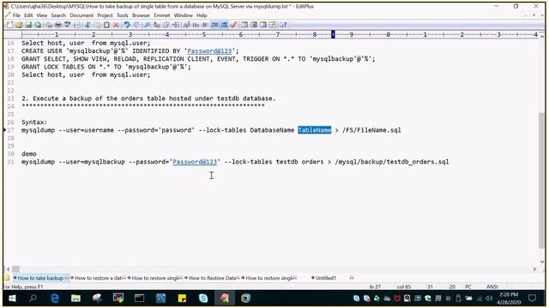Image resolution: width=549 pixels, height=308 pixels.
Task: Click the vertical scrollbar thumb
Action: click(x=542, y=180)
